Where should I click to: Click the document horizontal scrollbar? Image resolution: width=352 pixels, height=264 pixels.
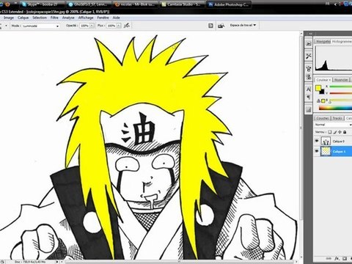pos(178,262)
